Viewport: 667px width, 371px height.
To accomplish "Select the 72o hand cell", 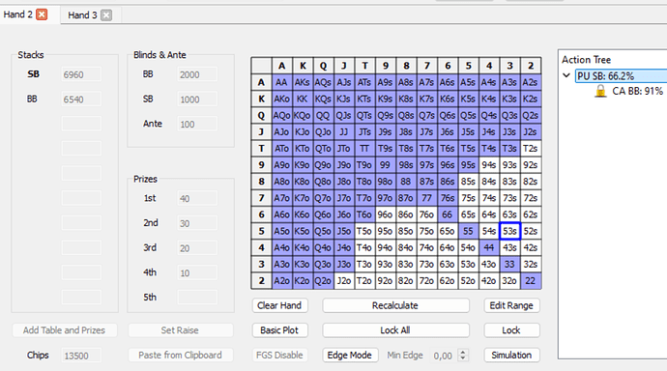I will (426, 281).
